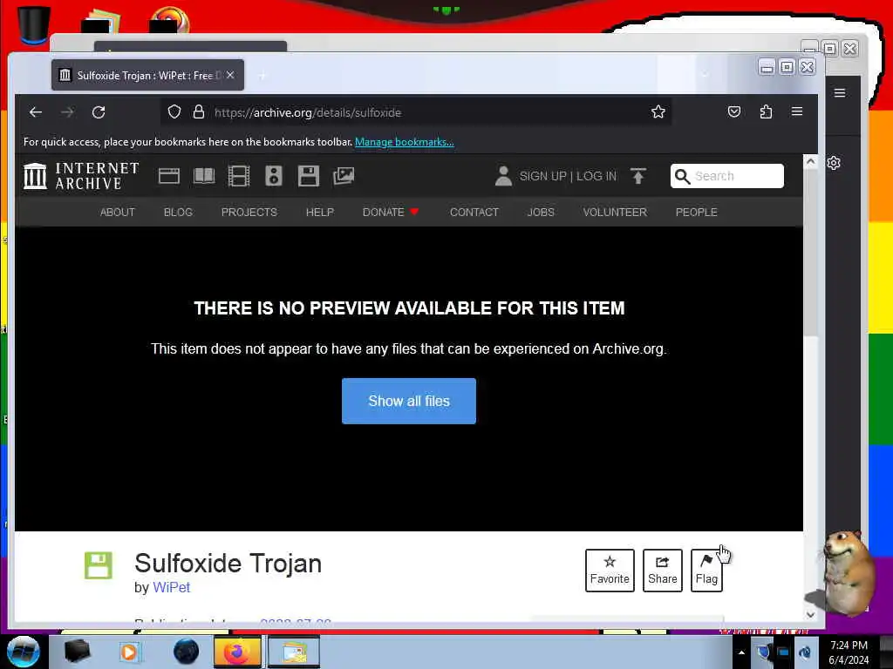The image size is (893, 669).
Task: Open tracking protection shield icon
Action: click(x=174, y=112)
